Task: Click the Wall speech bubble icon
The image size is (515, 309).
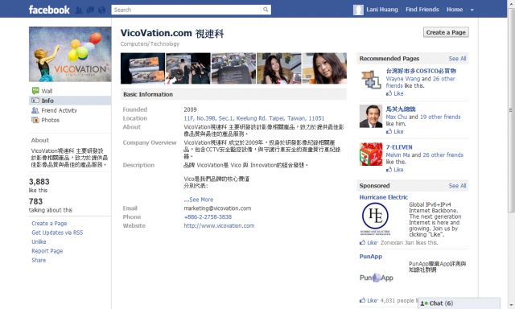Action: [35, 91]
